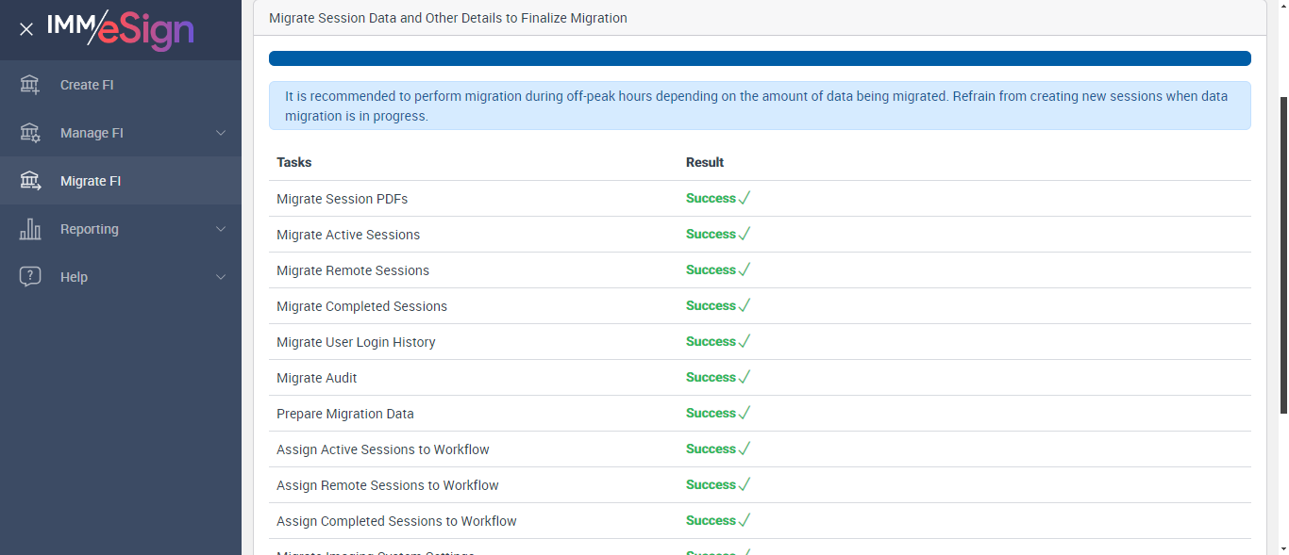This screenshot has width=1289, height=555.
Task: Click the IMM eSign logo
Action: pyautogui.click(x=121, y=29)
